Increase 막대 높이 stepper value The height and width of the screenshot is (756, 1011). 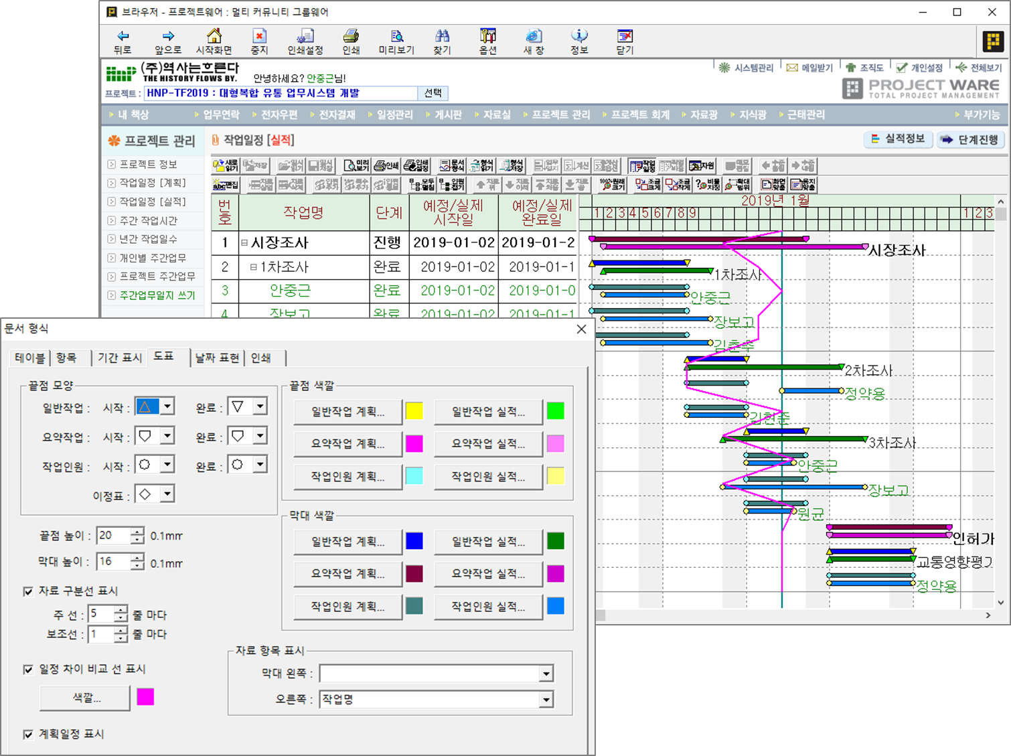click(137, 557)
